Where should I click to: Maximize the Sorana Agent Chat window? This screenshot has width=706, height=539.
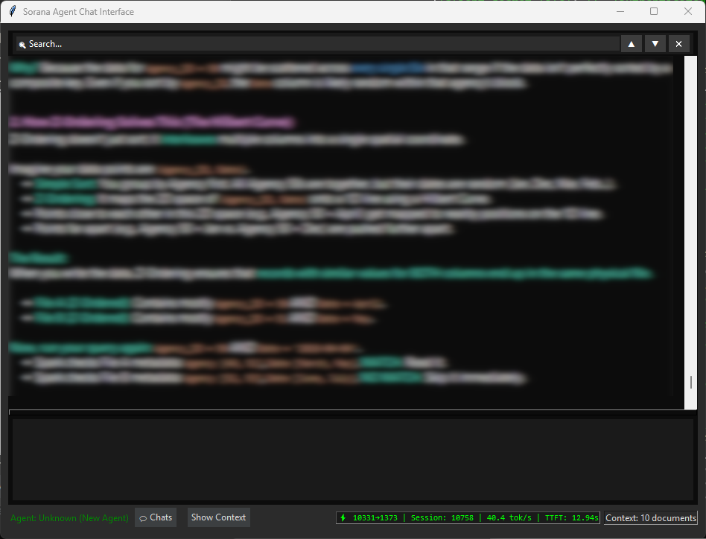[x=654, y=12]
